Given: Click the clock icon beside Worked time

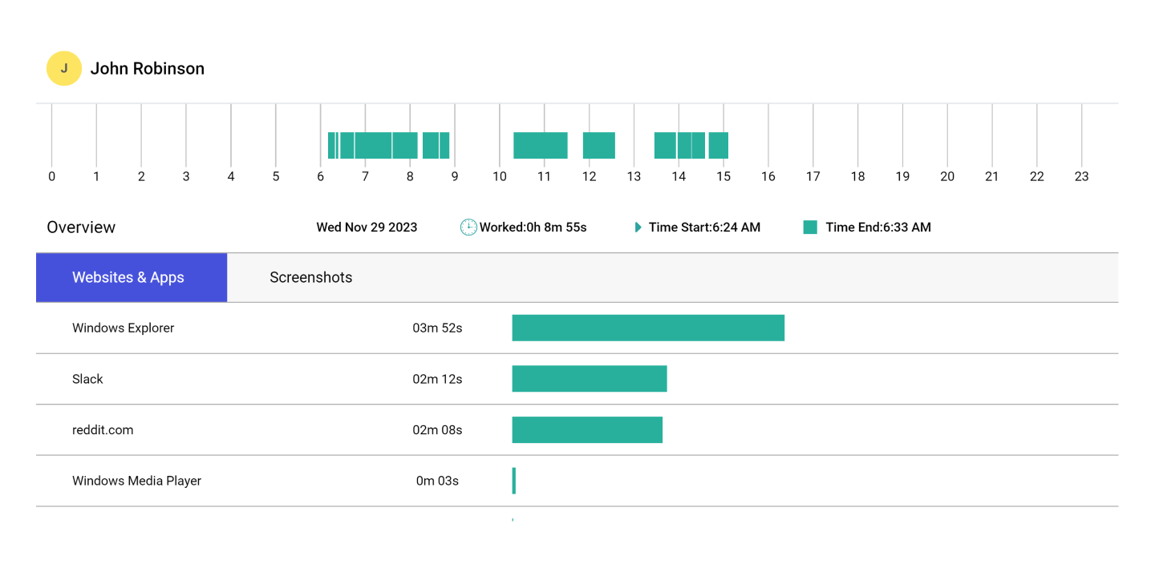Looking at the screenshot, I should coord(468,227).
